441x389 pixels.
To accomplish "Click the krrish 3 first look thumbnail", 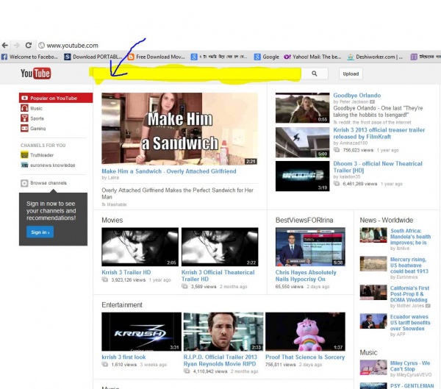I will tap(141, 332).
